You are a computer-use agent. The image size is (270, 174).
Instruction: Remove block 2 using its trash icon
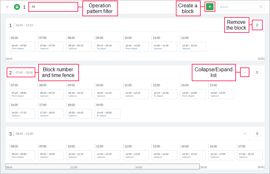(x=257, y=73)
